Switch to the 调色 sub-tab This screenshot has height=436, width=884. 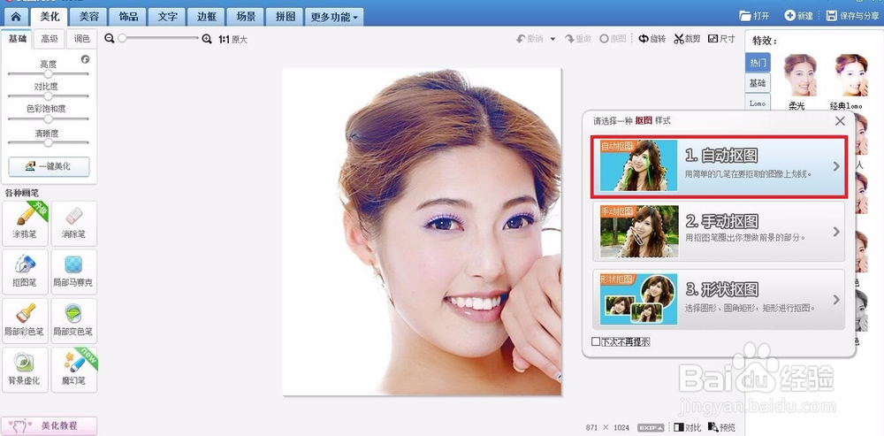click(x=81, y=39)
